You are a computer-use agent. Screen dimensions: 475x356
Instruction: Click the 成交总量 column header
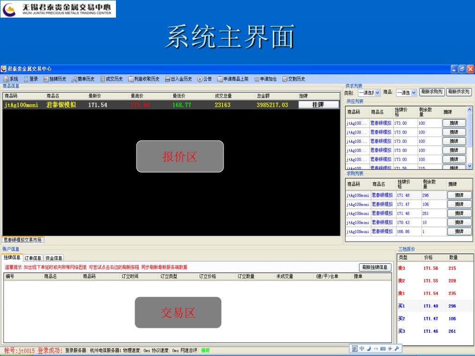pyautogui.click(x=234, y=96)
